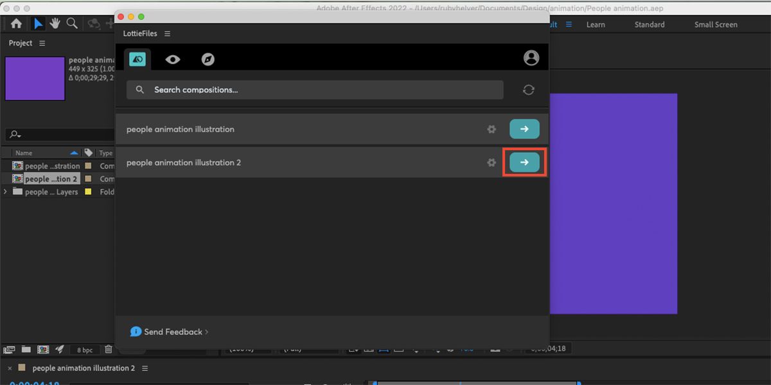The image size is (771, 385).
Task: Switch to the Standard workspace
Action: [650, 24]
